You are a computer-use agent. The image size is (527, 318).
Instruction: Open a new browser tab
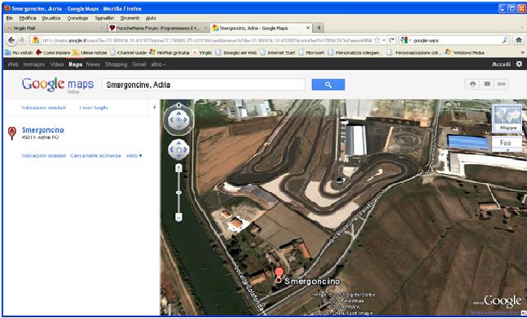tap(318, 28)
